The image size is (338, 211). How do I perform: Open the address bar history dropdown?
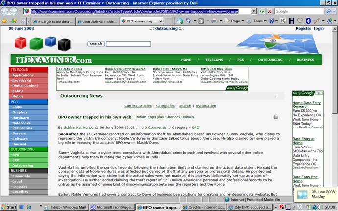(254, 11)
